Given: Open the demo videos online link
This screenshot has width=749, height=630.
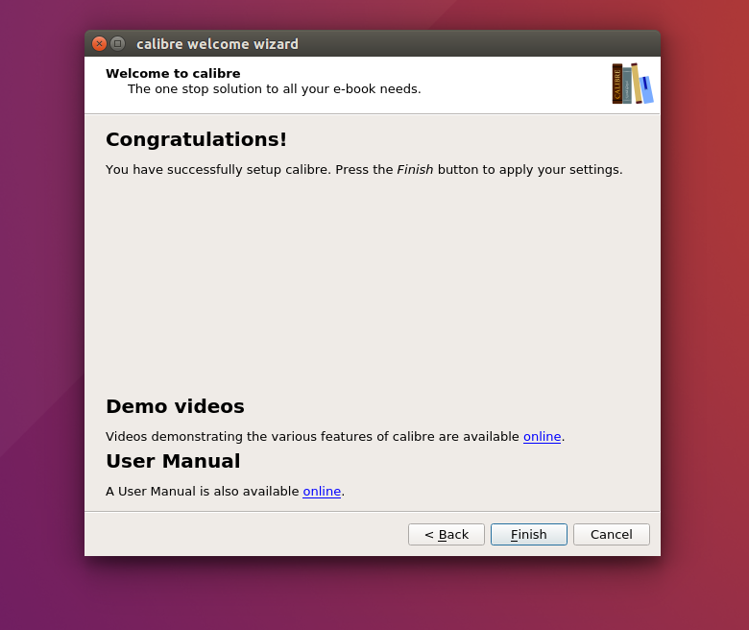Looking at the screenshot, I should tap(542, 437).
